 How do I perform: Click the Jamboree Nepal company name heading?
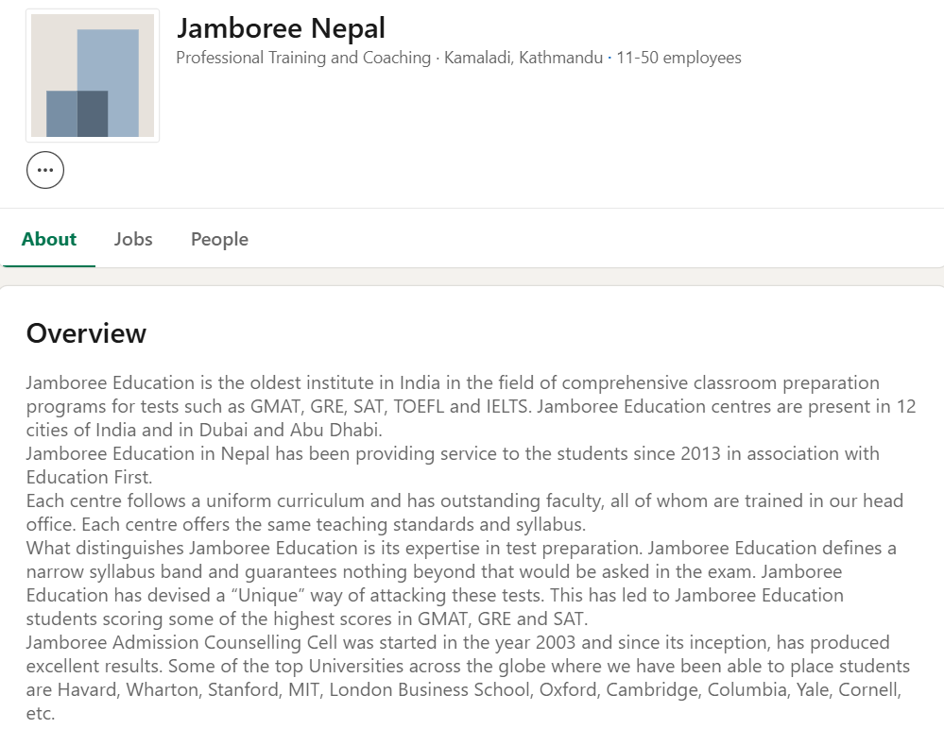(x=281, y=28)
